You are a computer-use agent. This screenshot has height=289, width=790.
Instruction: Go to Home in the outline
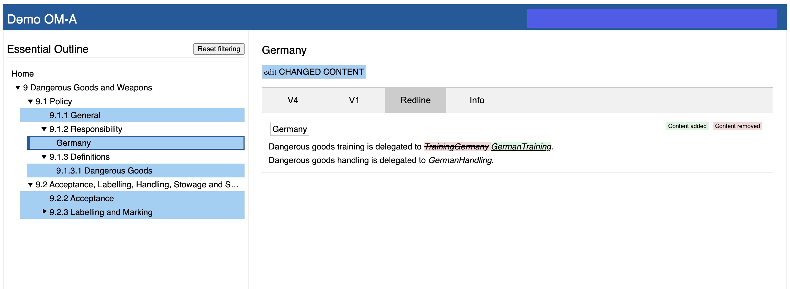[x=23, y=74]
